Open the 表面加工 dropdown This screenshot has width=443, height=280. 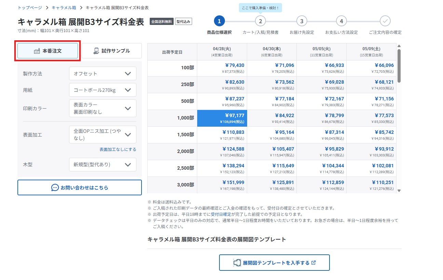pos(103,135)
